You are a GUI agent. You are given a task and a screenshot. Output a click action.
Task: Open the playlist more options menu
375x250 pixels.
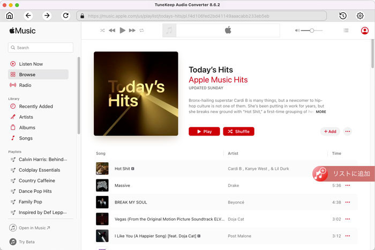pyautogui.click(x=348, y=132)
